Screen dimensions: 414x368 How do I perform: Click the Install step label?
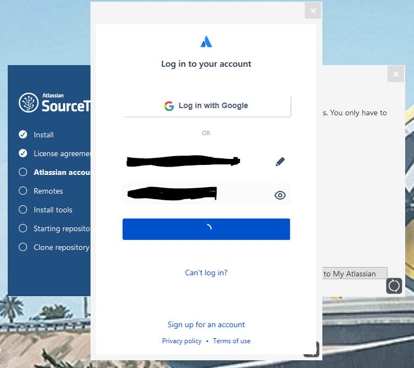pyautogui.click(x=44, y=135)
